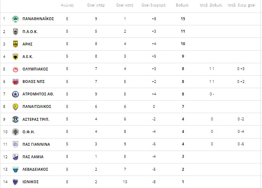Click the Ισοβ. βαθμοί column header
262x188 pixels.
point(211,5)
